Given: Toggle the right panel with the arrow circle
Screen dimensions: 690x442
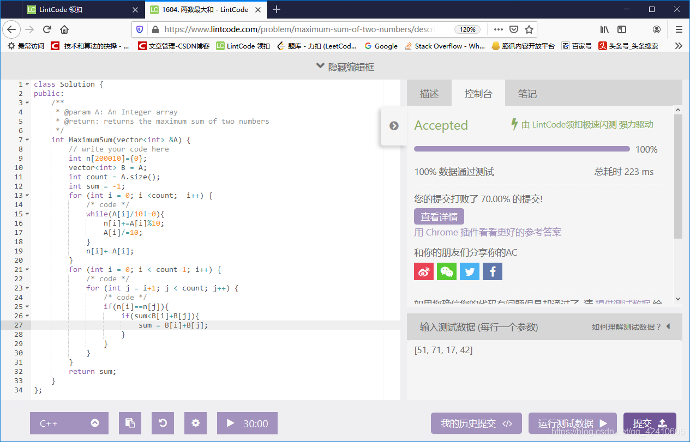Looking at the screenshot, I should coord(394,126).
